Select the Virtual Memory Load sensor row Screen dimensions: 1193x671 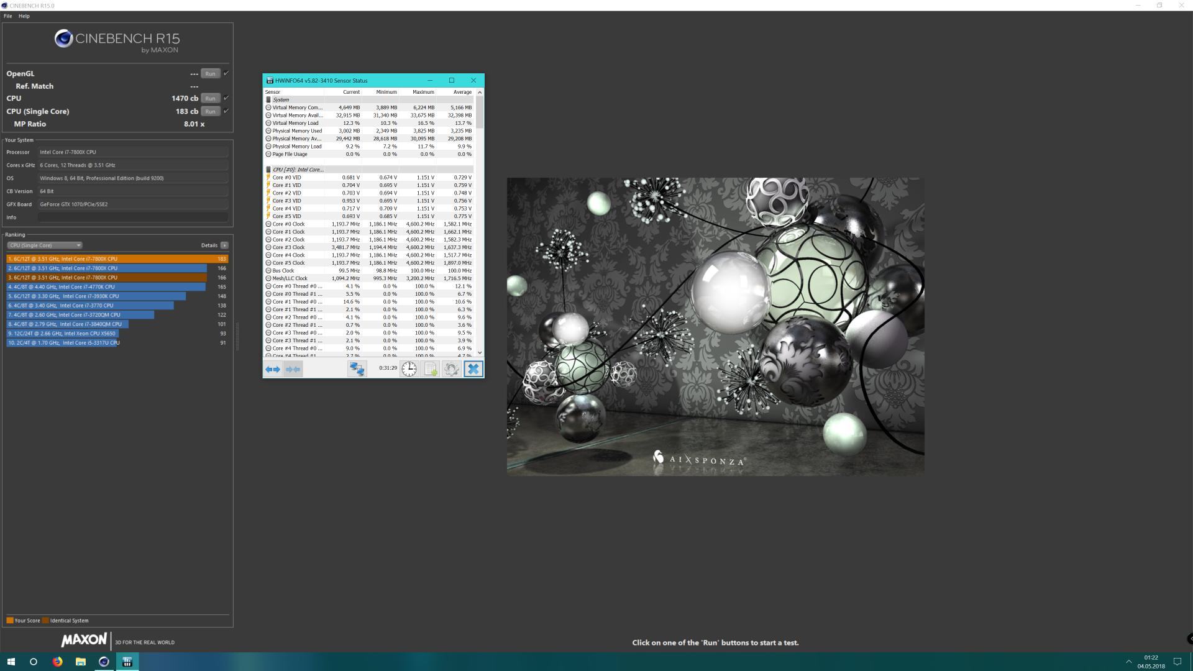369,123
